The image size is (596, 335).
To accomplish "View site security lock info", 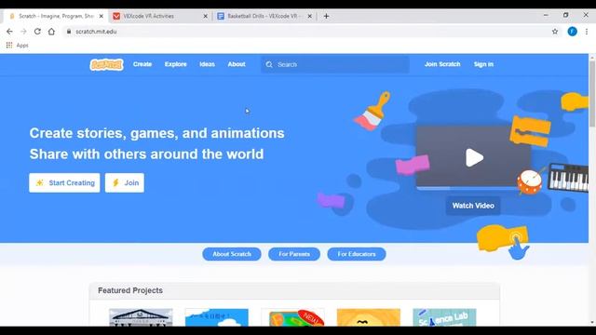I will pos(69,32).
